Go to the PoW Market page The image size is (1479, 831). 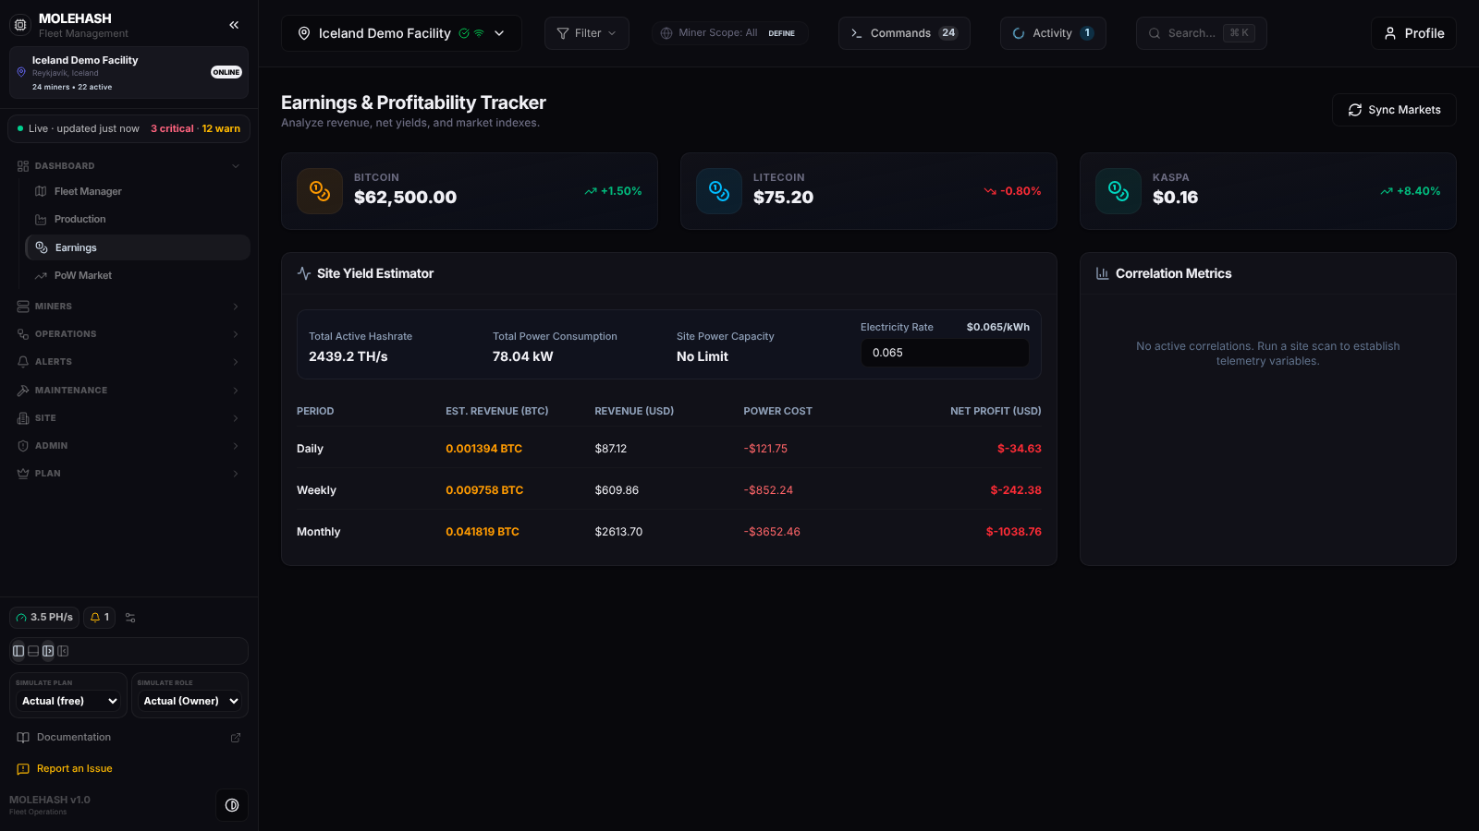[x=138, y=275]
